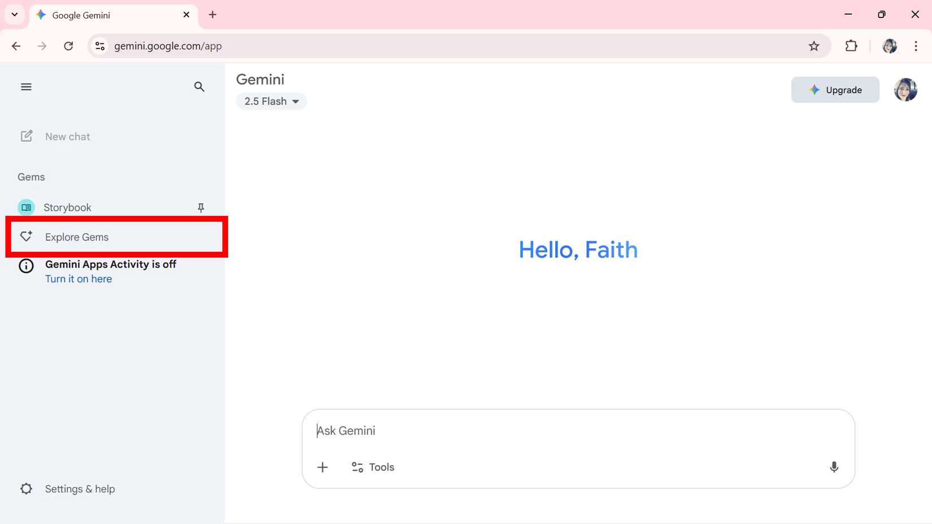Select the Storybook Gem icon
This screenshot has height=524, width=932.
25,207
